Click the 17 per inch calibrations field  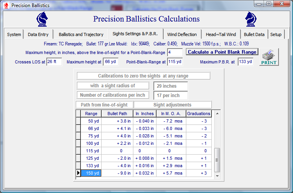click(x=170, y=95)
